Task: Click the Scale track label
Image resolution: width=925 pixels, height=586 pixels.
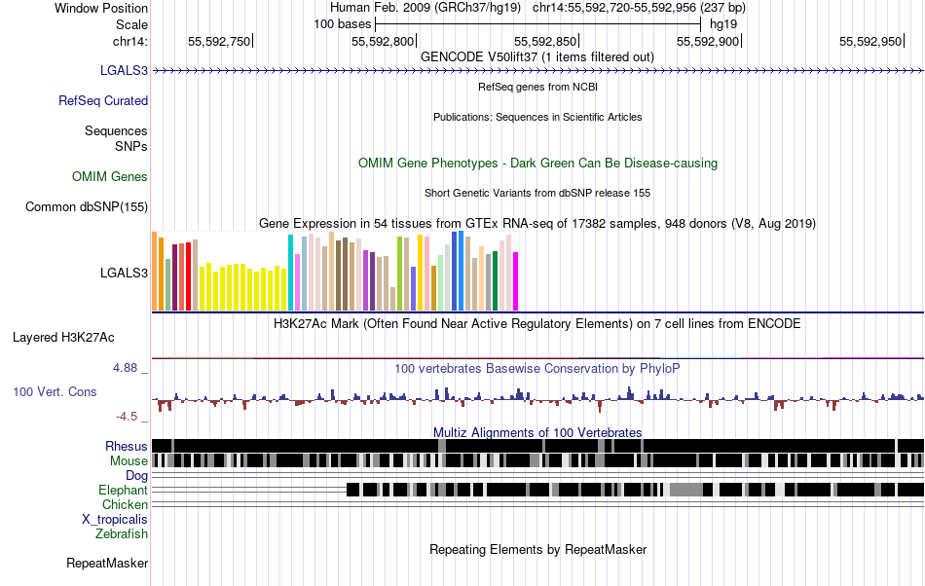Action: point(131,24)
